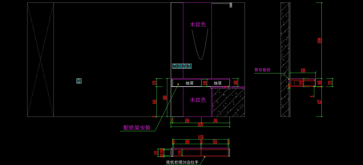Image resolution: width=363 pixels, height=165 pixels.
Task: Select the 155 dimension beside plan view
Action: click(156, 153)
